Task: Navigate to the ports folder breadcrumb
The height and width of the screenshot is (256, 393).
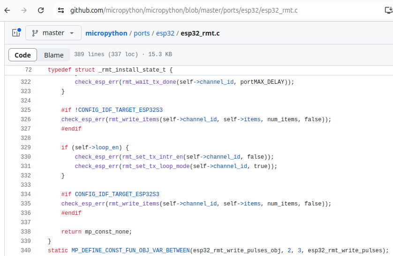Action: 142,33
